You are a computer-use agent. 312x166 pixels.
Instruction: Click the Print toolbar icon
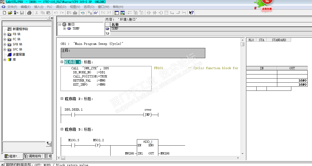pyautogui.click(x=29, y=13)
